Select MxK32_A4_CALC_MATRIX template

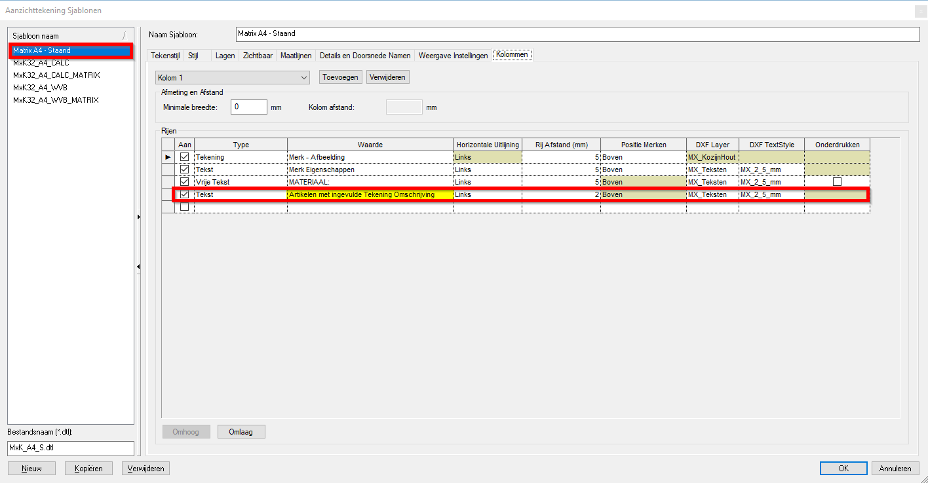click(56, 75)
